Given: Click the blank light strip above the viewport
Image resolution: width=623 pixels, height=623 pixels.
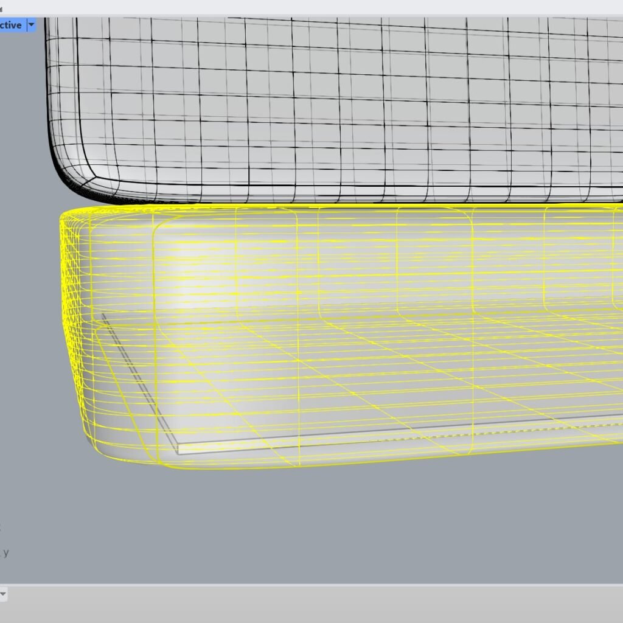Looking at the screenshot, I should 304,7.
